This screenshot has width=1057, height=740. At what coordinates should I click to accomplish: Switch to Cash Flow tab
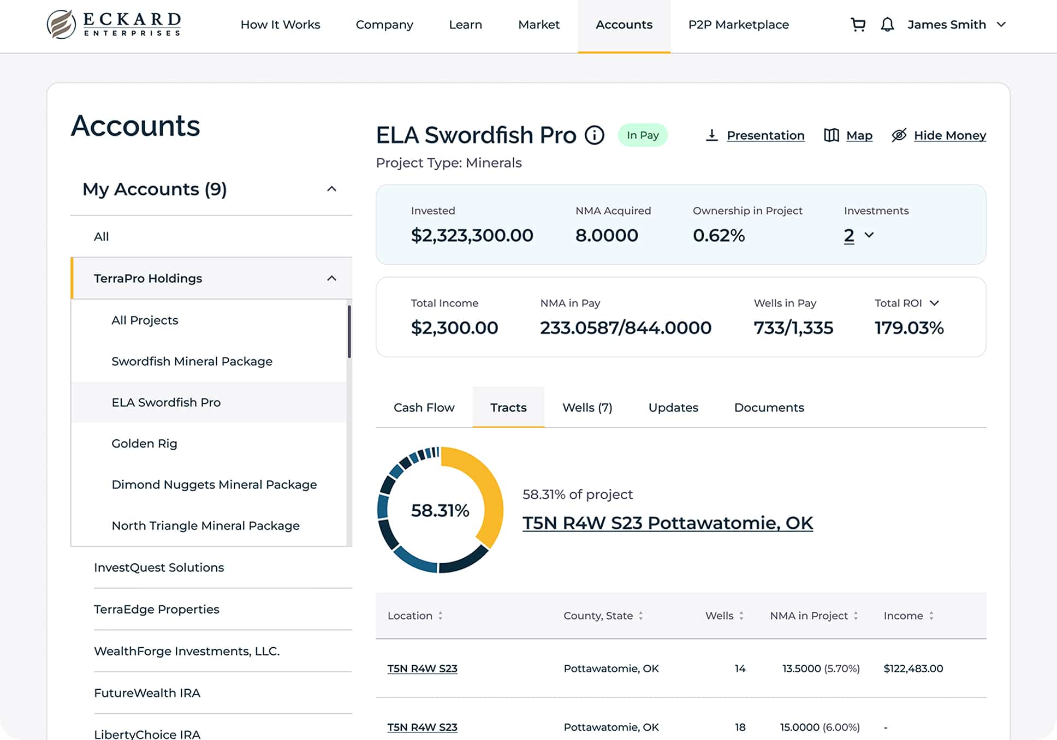pos(424,407)
